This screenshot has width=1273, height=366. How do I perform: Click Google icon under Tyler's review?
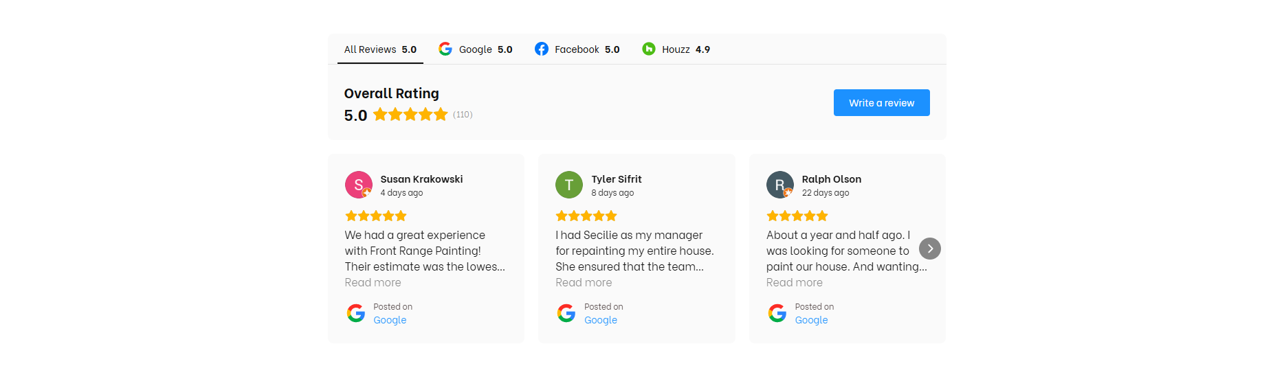566,313
